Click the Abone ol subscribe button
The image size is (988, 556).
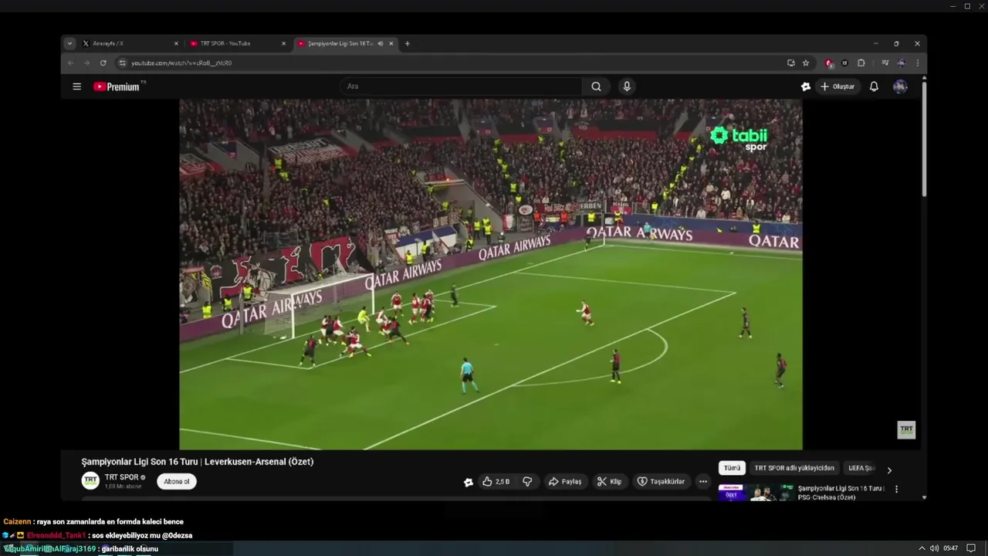(177, 481)
